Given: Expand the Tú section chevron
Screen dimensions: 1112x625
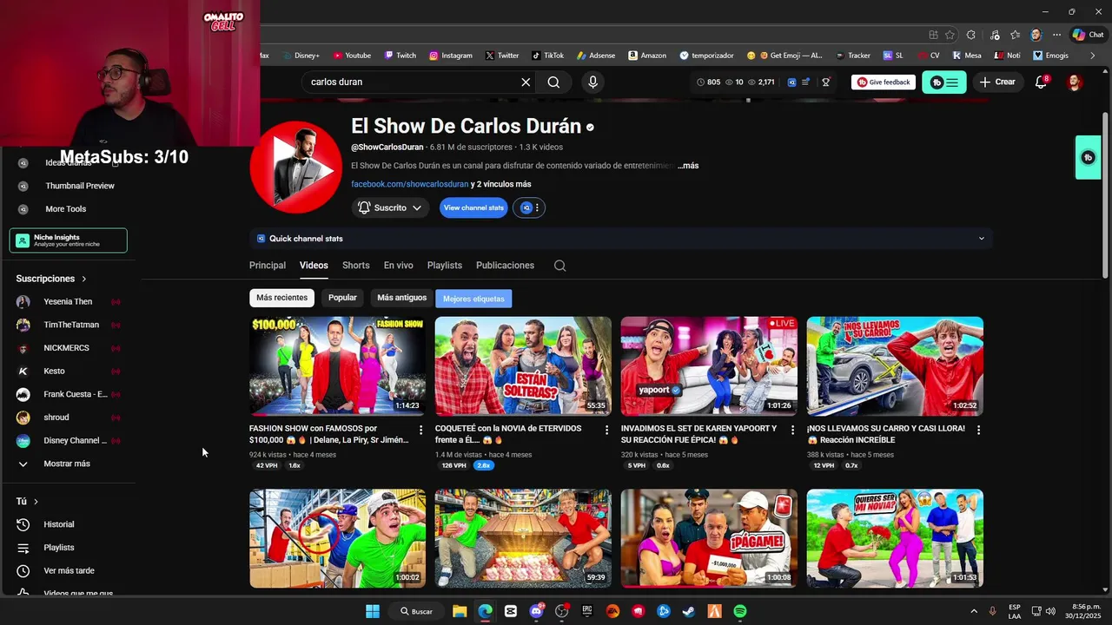Looking at the screenshot, I should (36, 502).
